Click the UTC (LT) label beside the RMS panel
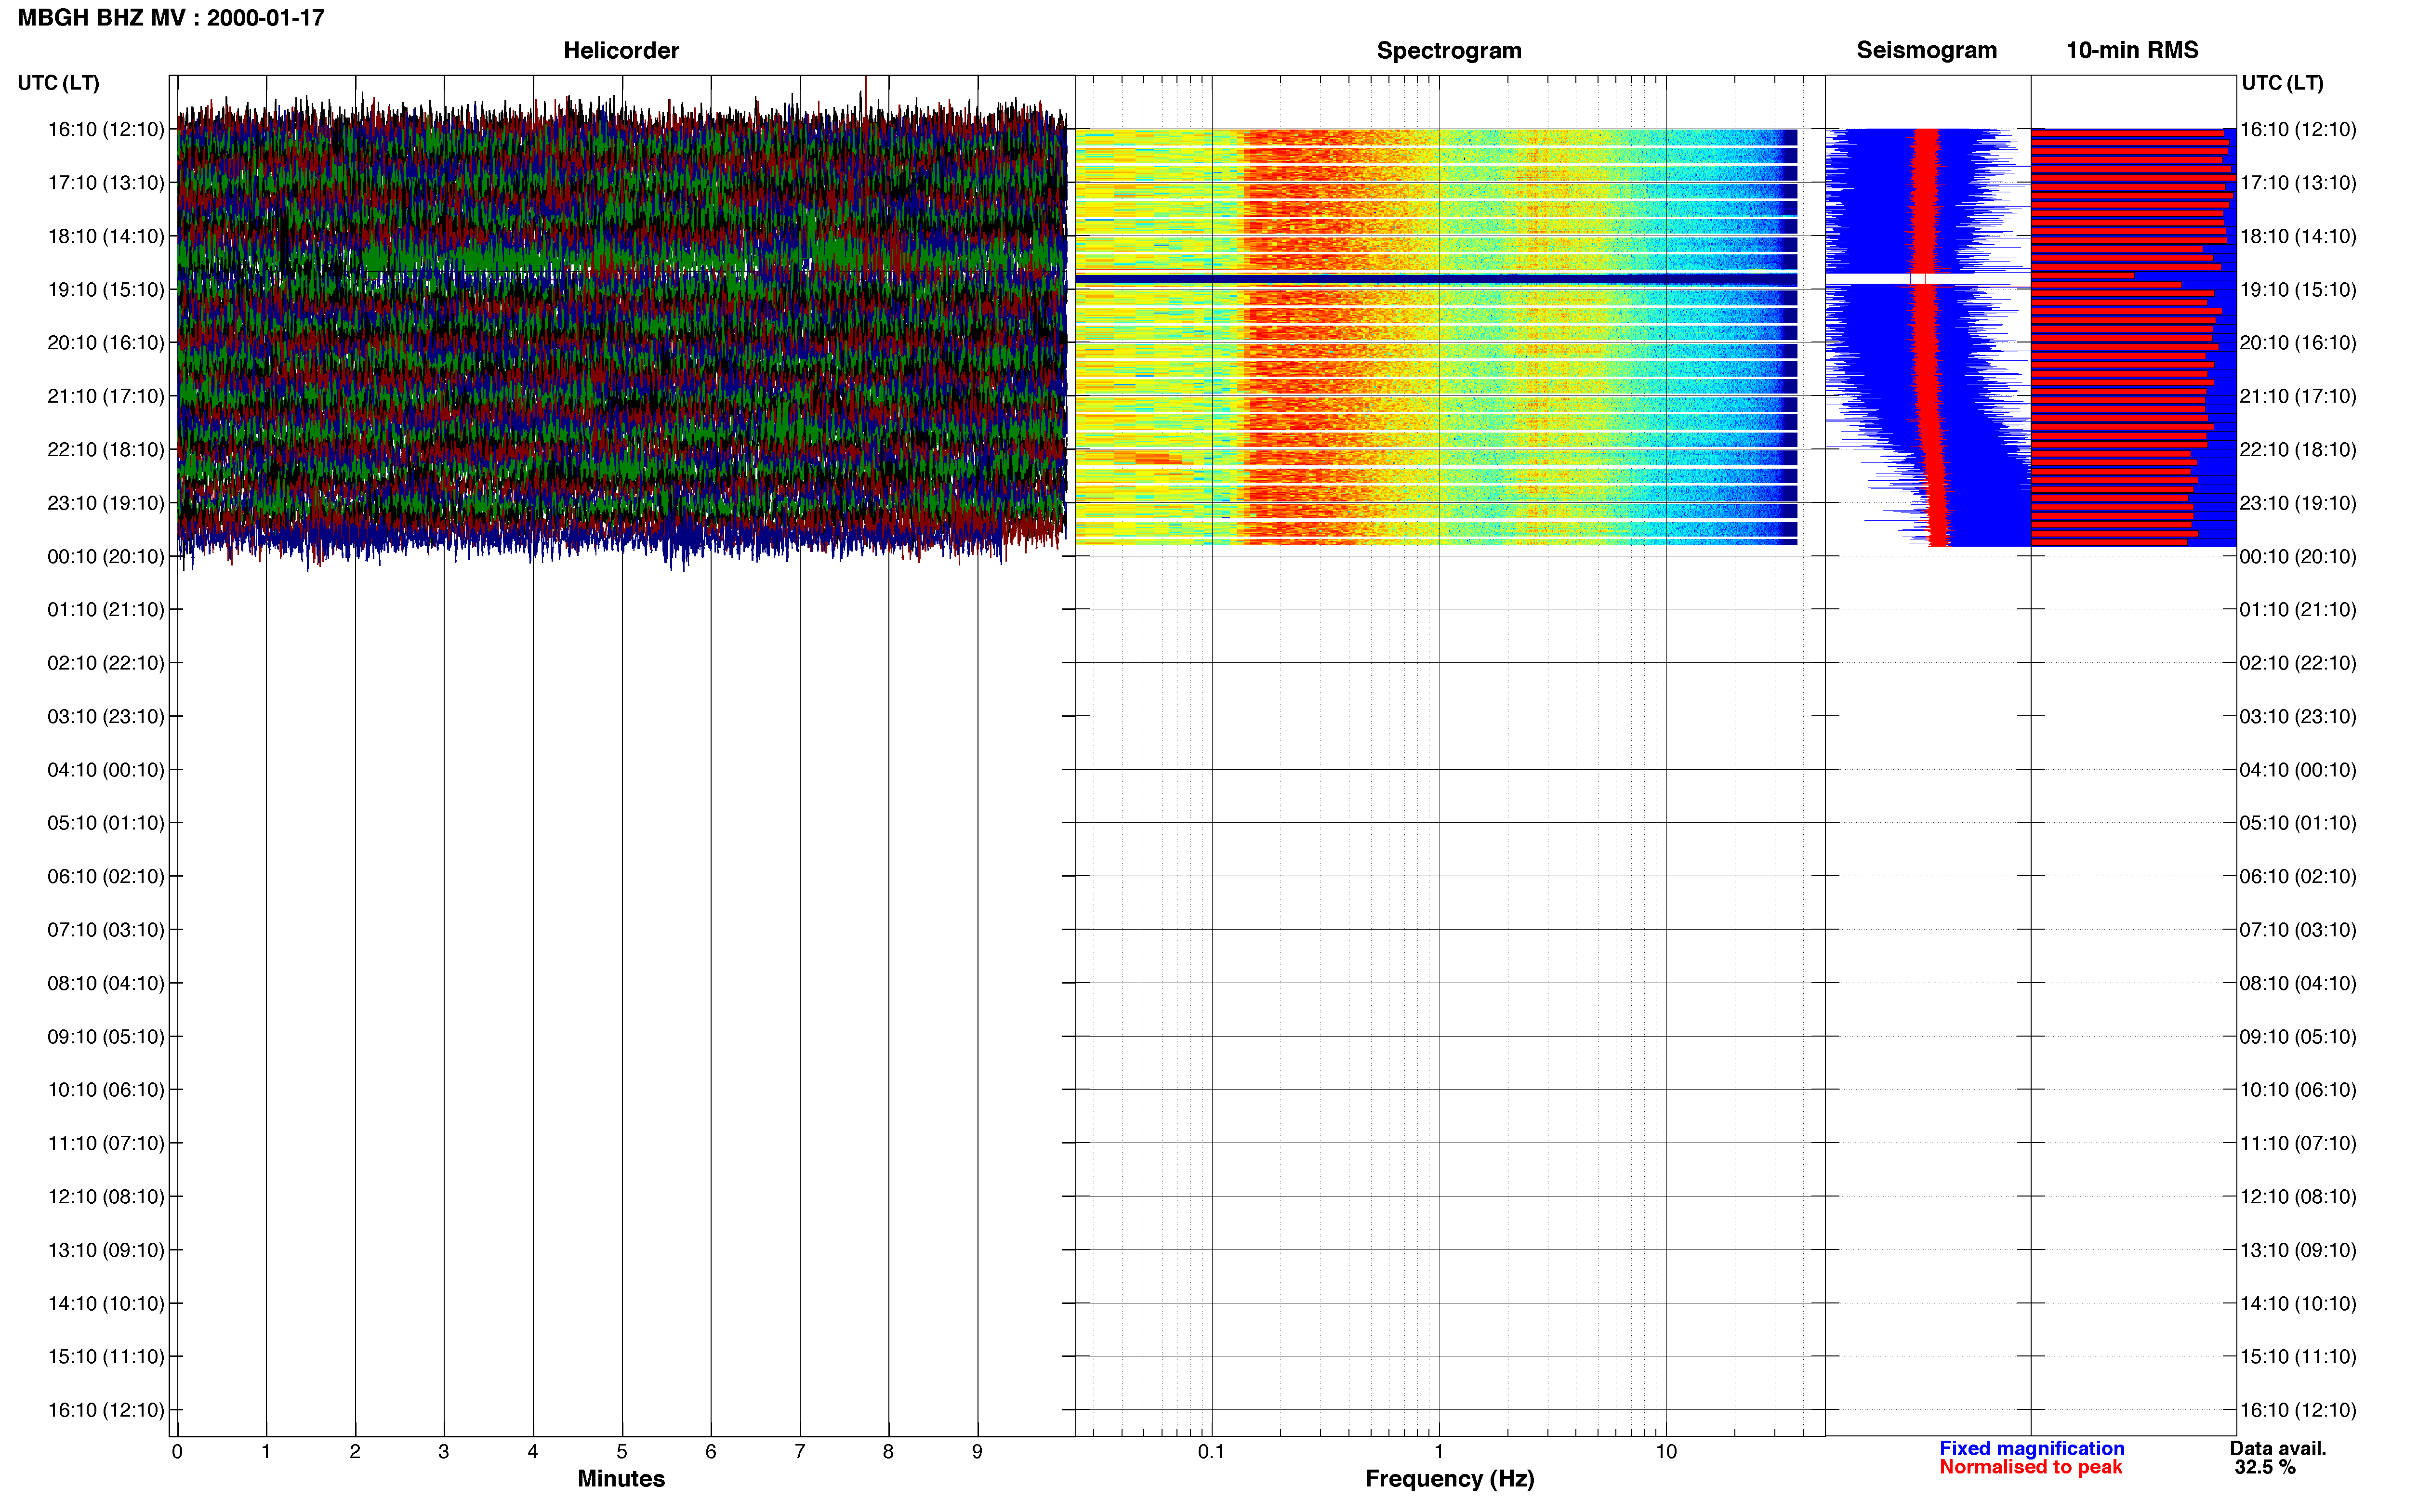The width and height of the screenshot is (2418, 1512). pos(2282,83)
